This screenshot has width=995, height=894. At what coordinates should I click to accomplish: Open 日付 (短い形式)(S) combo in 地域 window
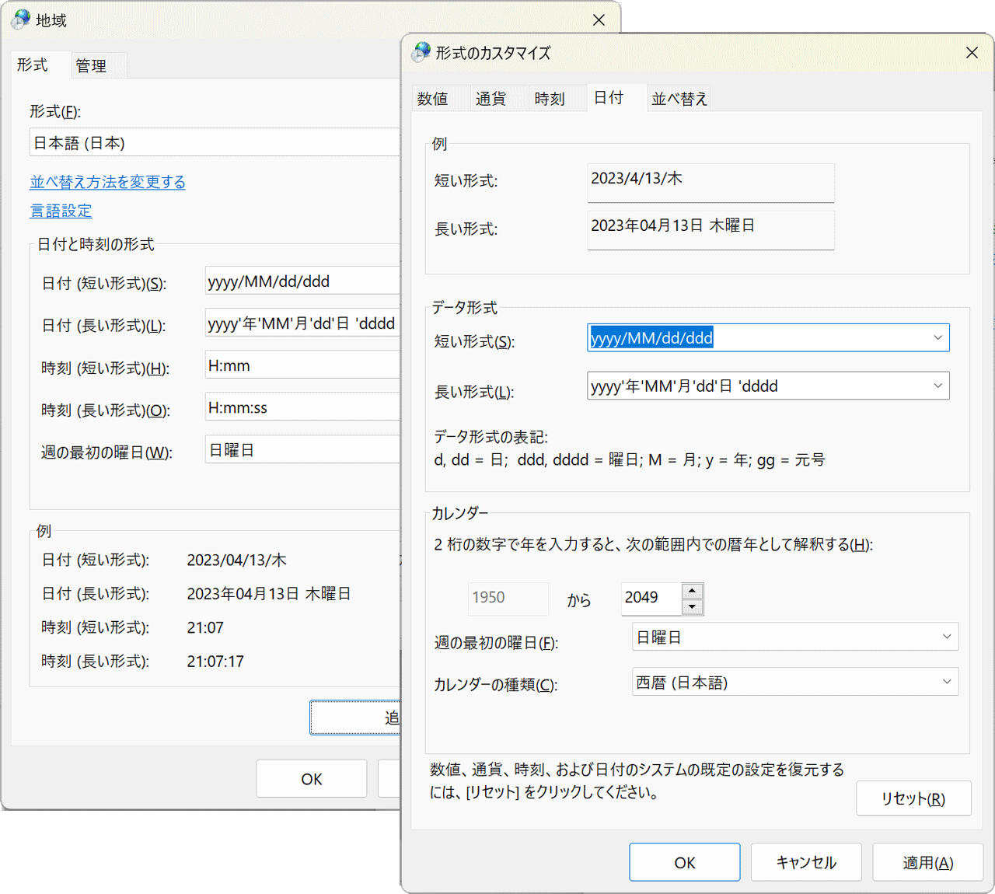(303, 281)
